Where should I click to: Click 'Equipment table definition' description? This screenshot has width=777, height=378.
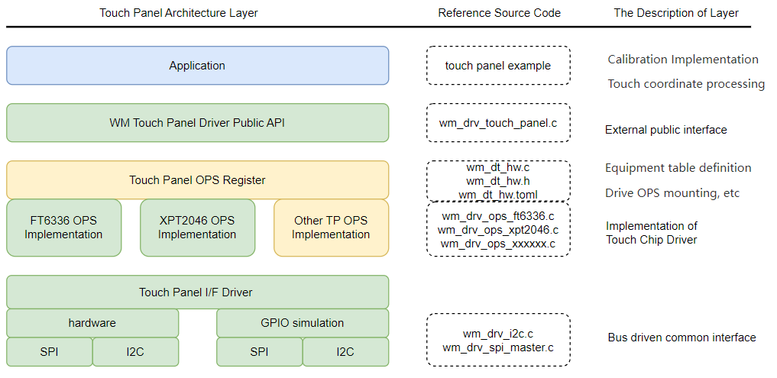click(678, 168)
